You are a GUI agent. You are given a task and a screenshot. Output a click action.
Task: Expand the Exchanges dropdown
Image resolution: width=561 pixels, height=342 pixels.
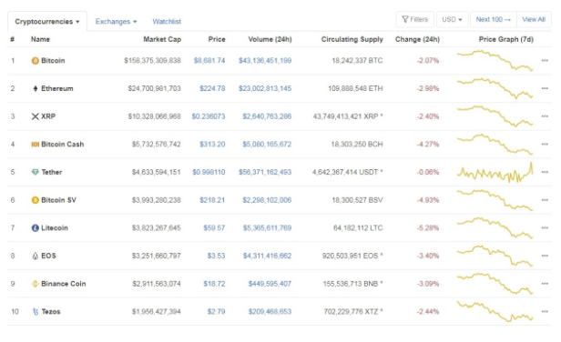click(x=116, y=22)
